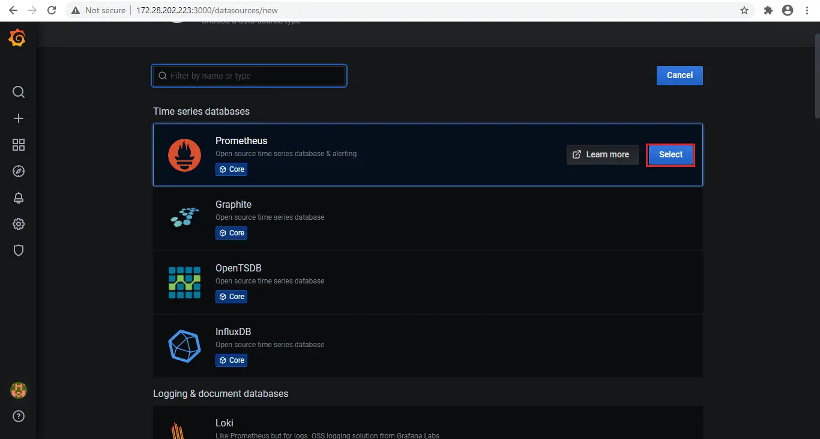Click the browser profile icon
820x439 pixels.
point(786,10)
